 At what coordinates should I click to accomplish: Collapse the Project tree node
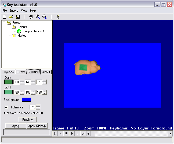click(4, 23)
